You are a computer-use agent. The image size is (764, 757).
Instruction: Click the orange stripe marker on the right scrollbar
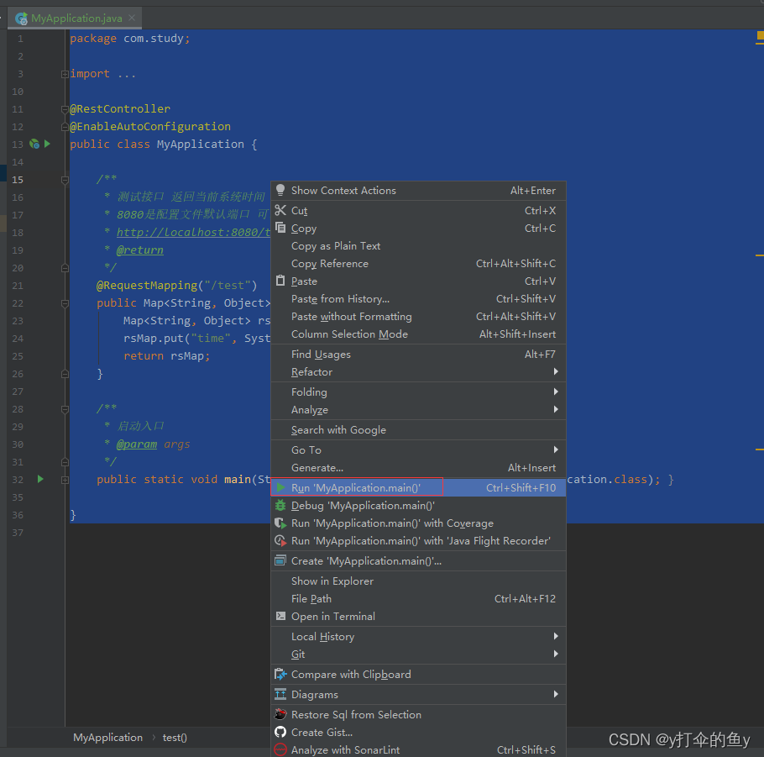pyautogui.click(x=760, y=37)
